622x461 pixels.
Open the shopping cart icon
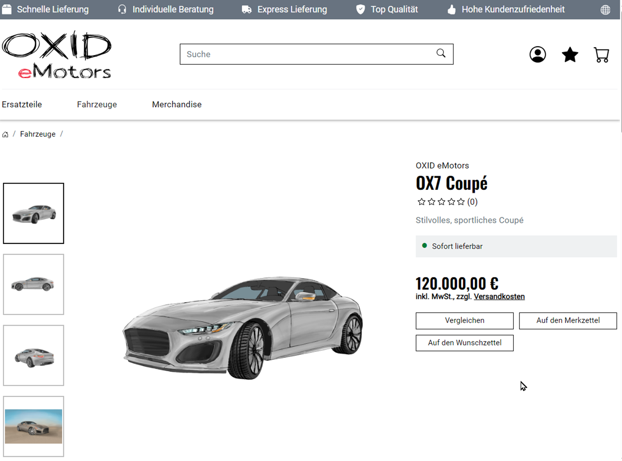pos(602,55)
